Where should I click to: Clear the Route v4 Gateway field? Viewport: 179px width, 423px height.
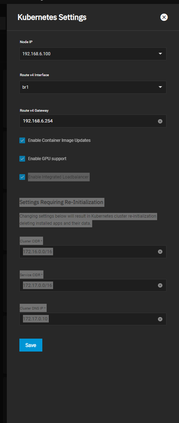tap(160, 121)
